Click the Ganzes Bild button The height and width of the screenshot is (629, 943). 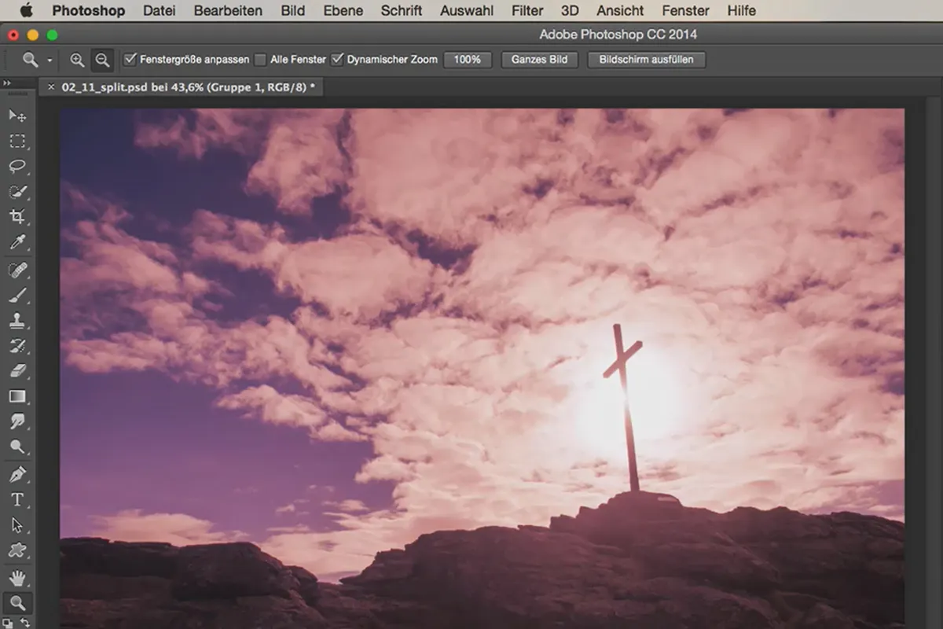click(540, 60)
